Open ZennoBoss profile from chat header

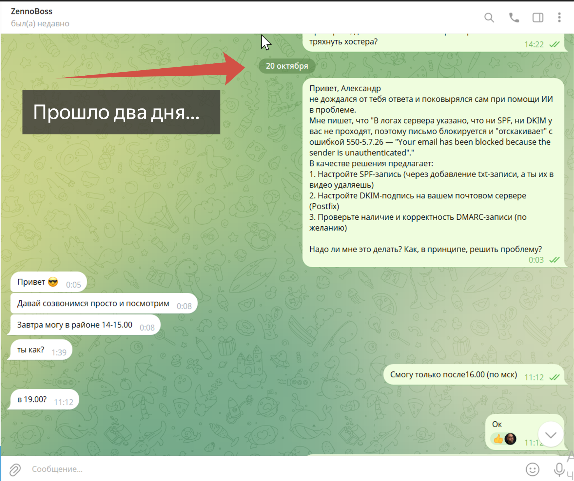32,11
